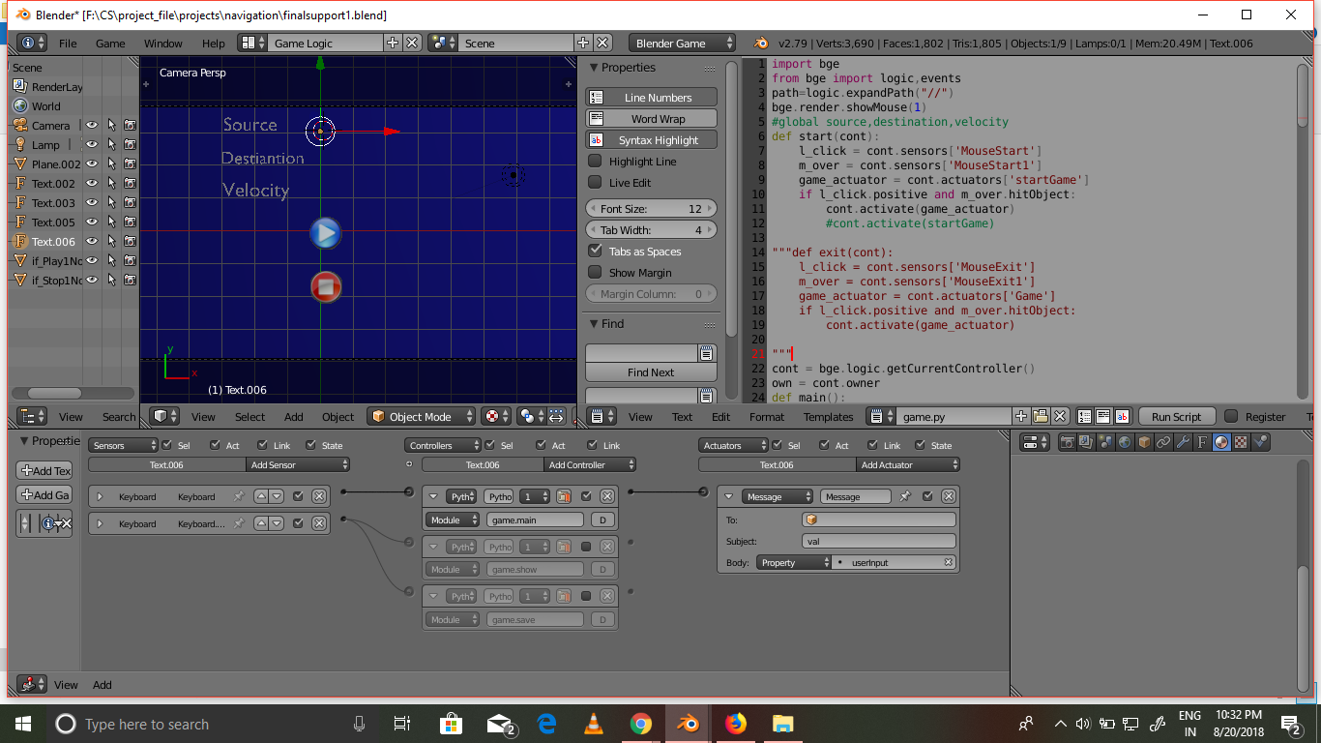Image resolution: width=1321 pixels, height=743 pixels.
Task: Expand the first Keyboard sensor
Action: pyautogui.click(x=100, y=496)
